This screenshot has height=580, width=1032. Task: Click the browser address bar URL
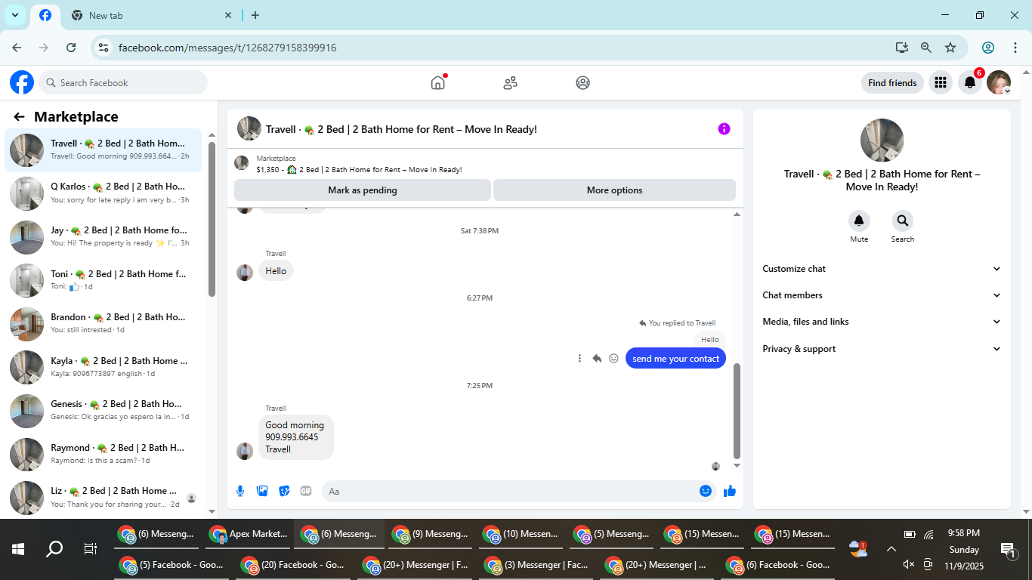pyautogui.click(x=227, y=48)
